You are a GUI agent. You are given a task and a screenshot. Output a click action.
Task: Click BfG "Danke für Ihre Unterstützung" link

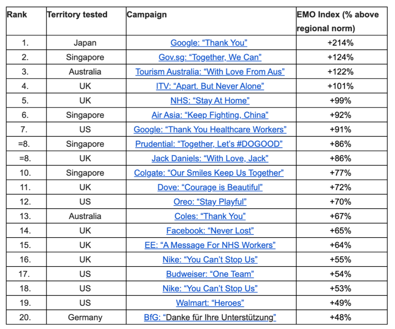pos(210,317)
